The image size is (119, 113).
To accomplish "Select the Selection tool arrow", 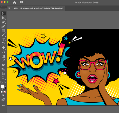I will coord(3,14).
